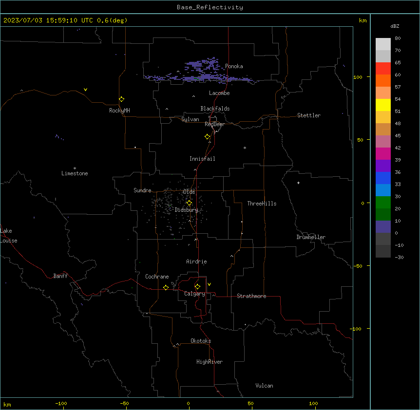The height and width of the screenshot is (410, 420).
Task: Click the -50 tick on the right axis
Action: click(358, 266)
